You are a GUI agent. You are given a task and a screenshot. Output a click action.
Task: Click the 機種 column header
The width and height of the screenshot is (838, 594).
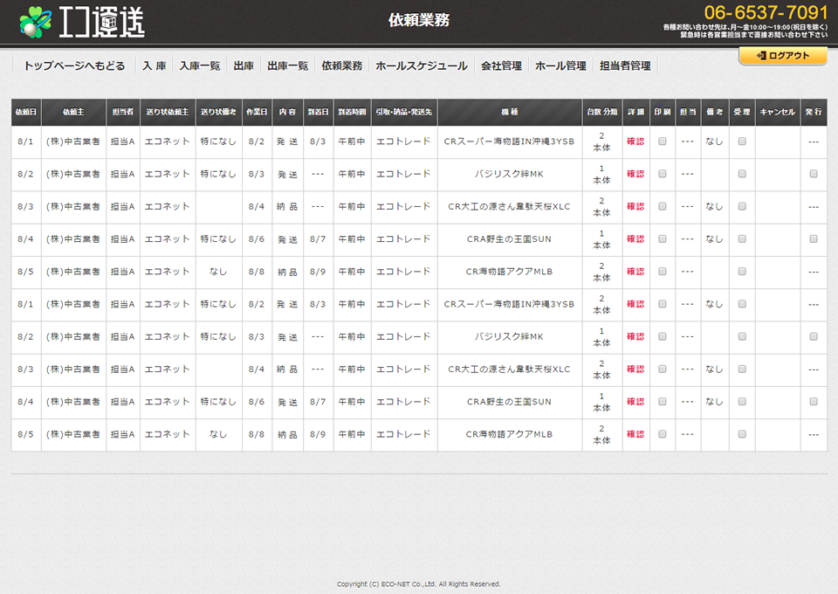point(510,112)
